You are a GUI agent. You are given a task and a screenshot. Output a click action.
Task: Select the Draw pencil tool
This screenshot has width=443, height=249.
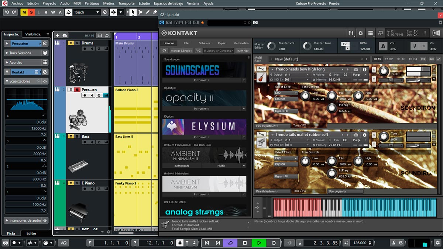147,12
